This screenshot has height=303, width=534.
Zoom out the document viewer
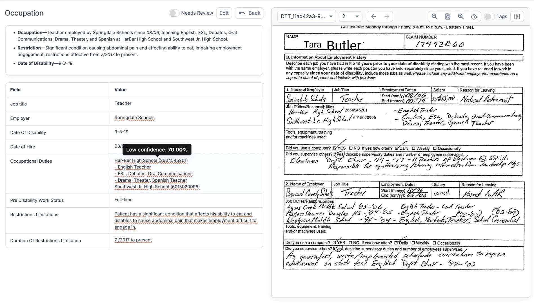pyautogui.click(x=434, y=17)
